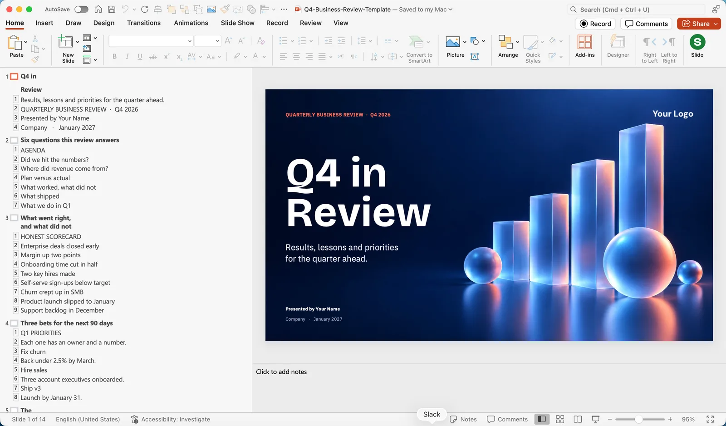Click outline text 'Churn crept up in SMB'
The width and height of the screenshot is (726, 426).
(52, 292)
